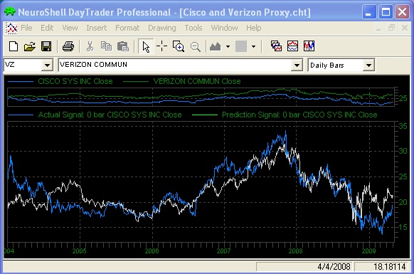This screenshot has height=274, width=414.
Task: Click the 18.18114 value in status bar
Action: 390,267
